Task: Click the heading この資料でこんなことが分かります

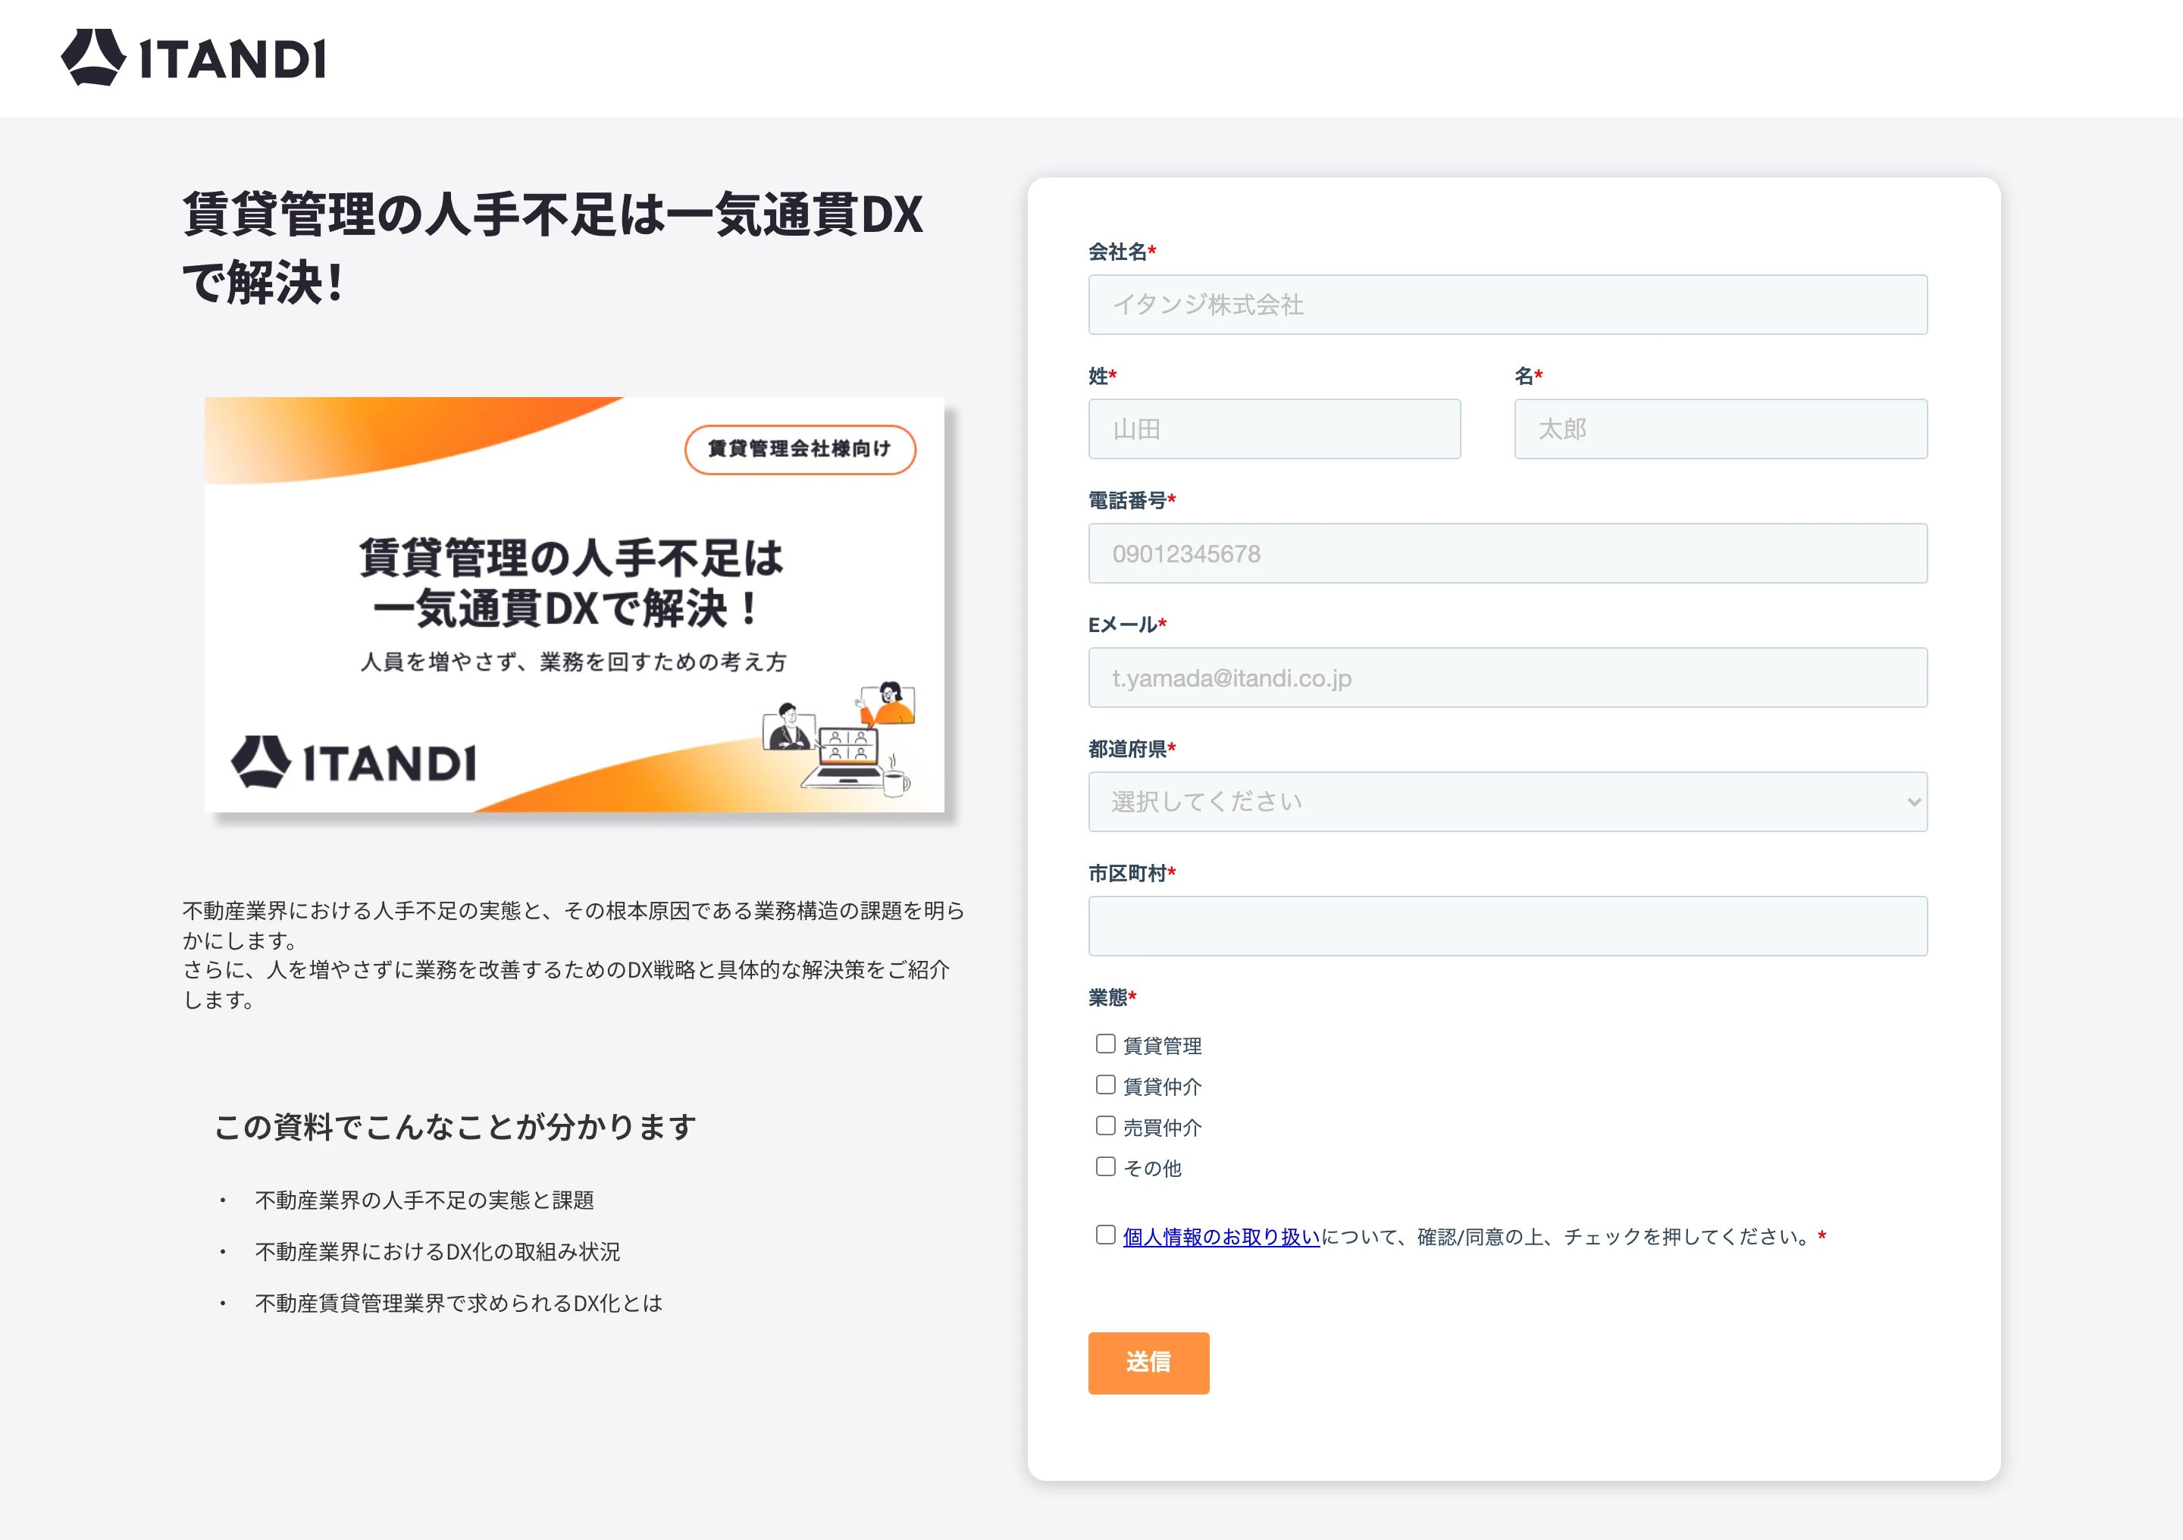Action: pyautogui.click(x=456, y=1128)
